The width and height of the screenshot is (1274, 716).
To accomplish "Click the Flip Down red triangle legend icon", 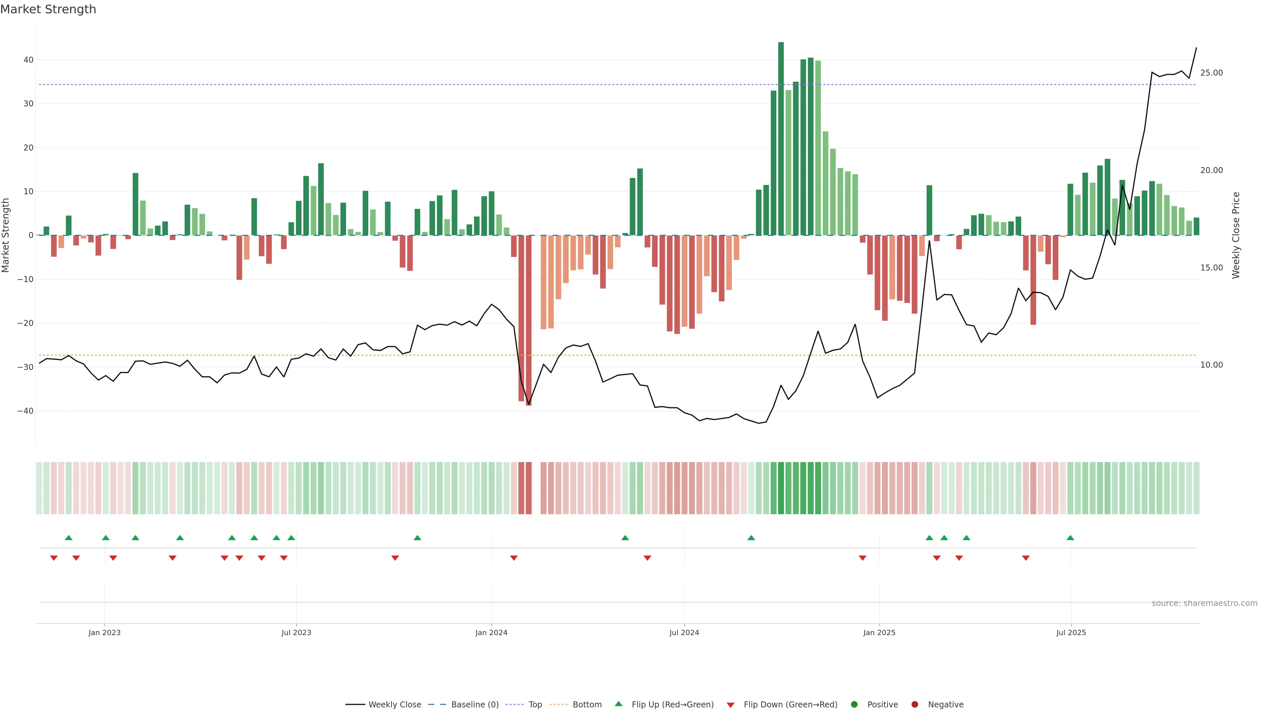I will (731, 705).
